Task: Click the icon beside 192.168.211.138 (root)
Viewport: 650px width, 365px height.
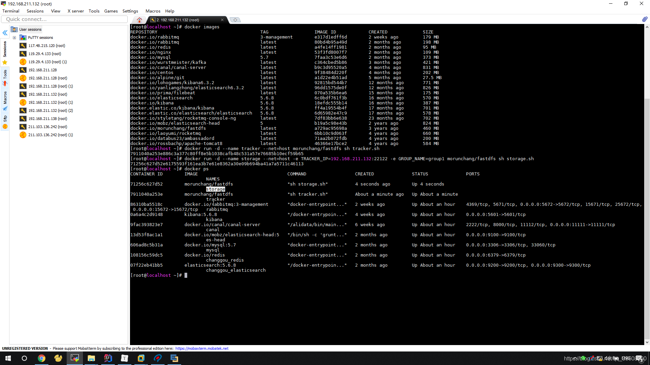Action: (23, 119)
